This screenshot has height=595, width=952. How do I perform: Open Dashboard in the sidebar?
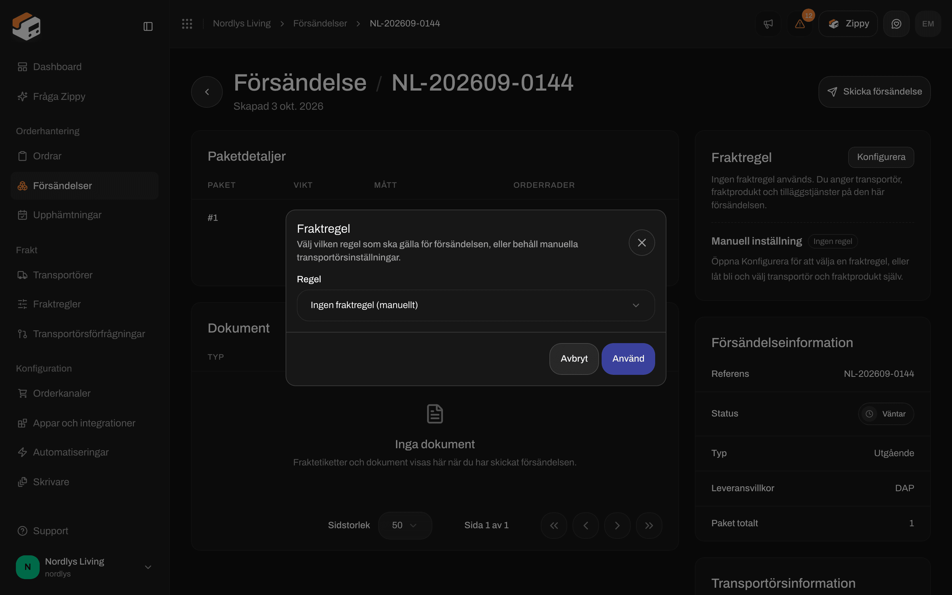84,67
